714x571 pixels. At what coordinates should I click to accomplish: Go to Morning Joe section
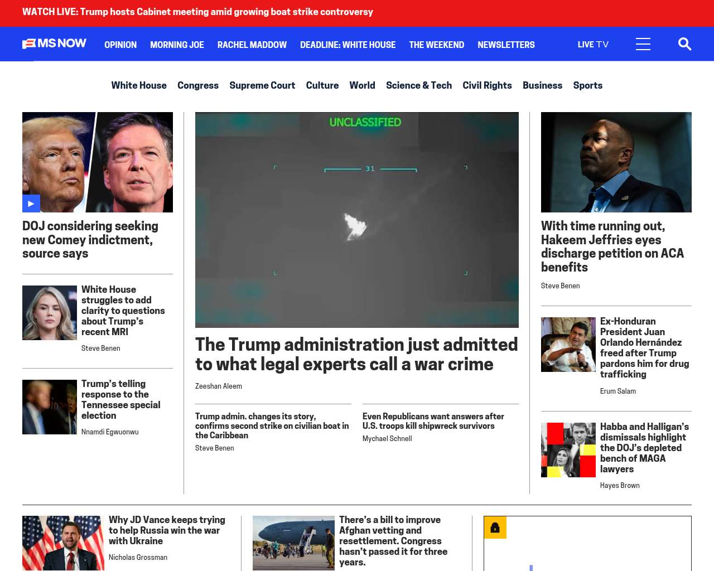(x=177, y=45)
